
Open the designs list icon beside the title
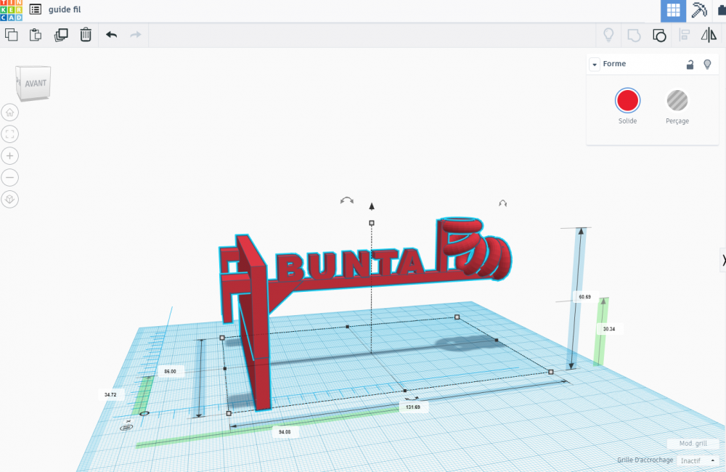[x=35, y=9]
